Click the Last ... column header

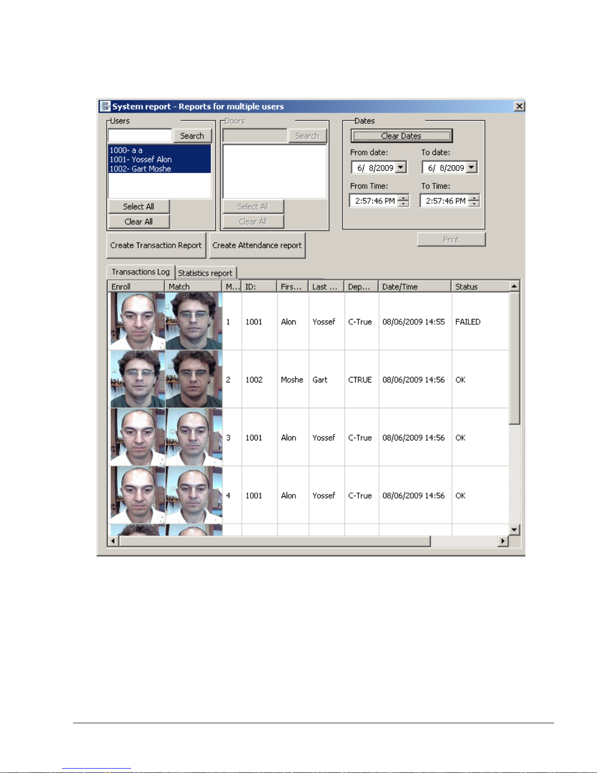coord(327,286)
